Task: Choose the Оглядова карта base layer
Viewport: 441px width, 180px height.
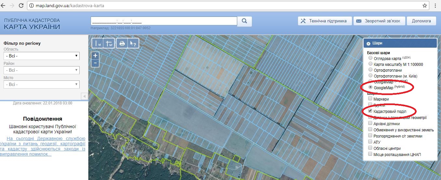Action: click(370, 58)
